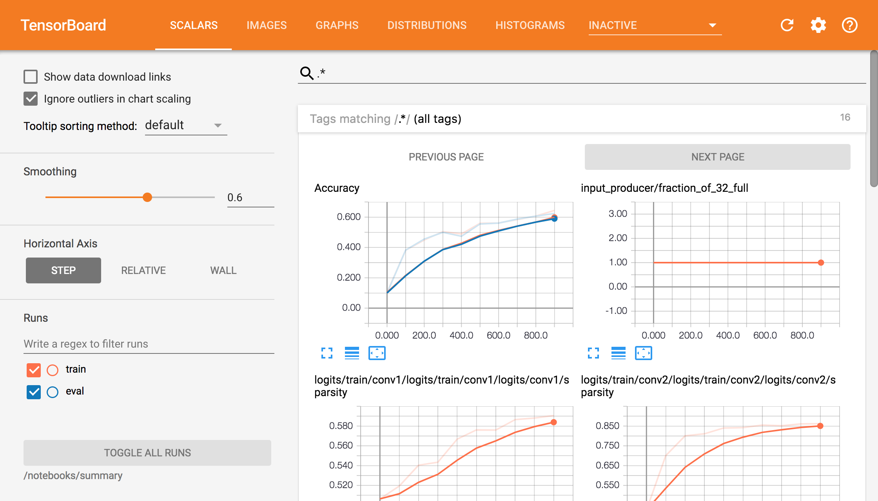This screenshot has height=501, width=878.
Task: Toggle y-axis log scale on fraction_of_32_full chart
Action: (619, 353)
